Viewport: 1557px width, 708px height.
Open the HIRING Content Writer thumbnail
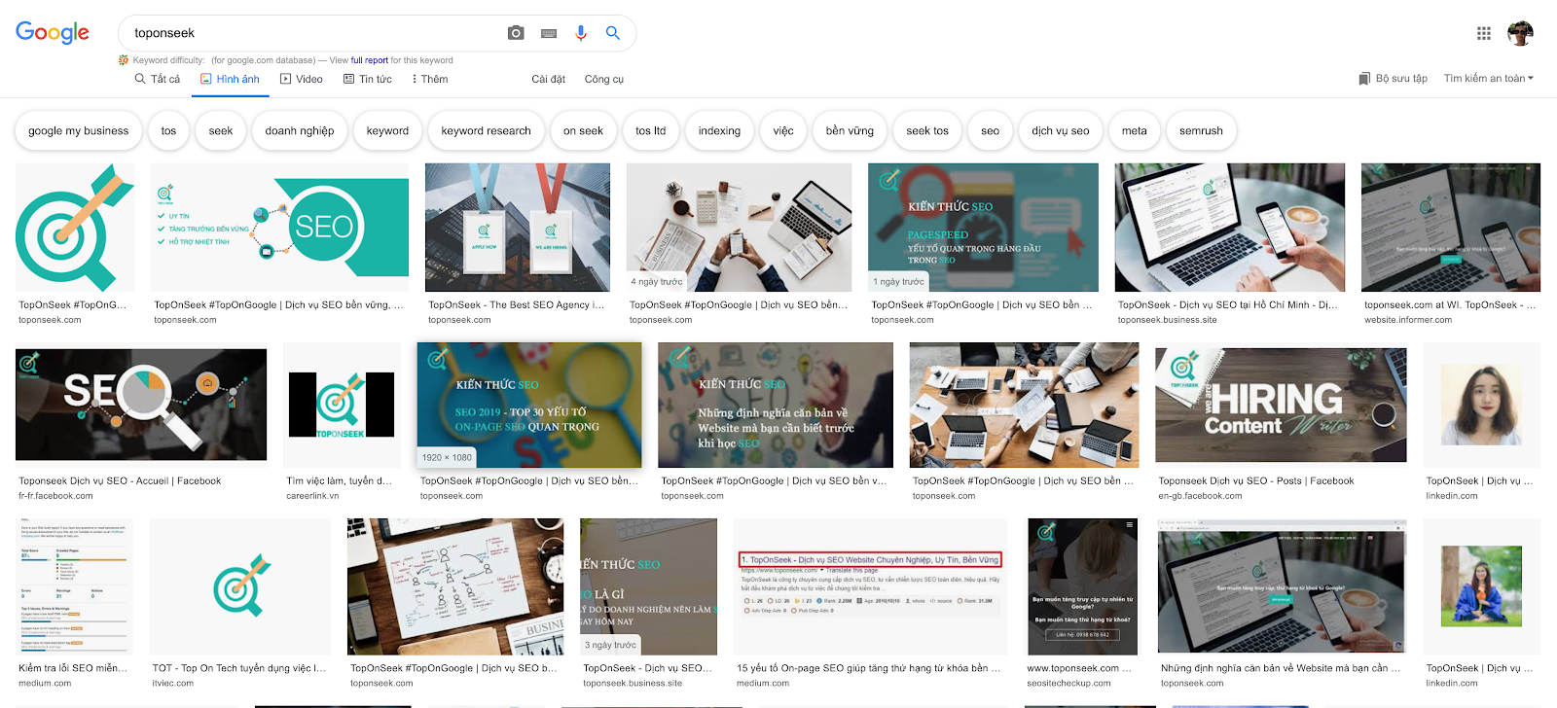1281,406
